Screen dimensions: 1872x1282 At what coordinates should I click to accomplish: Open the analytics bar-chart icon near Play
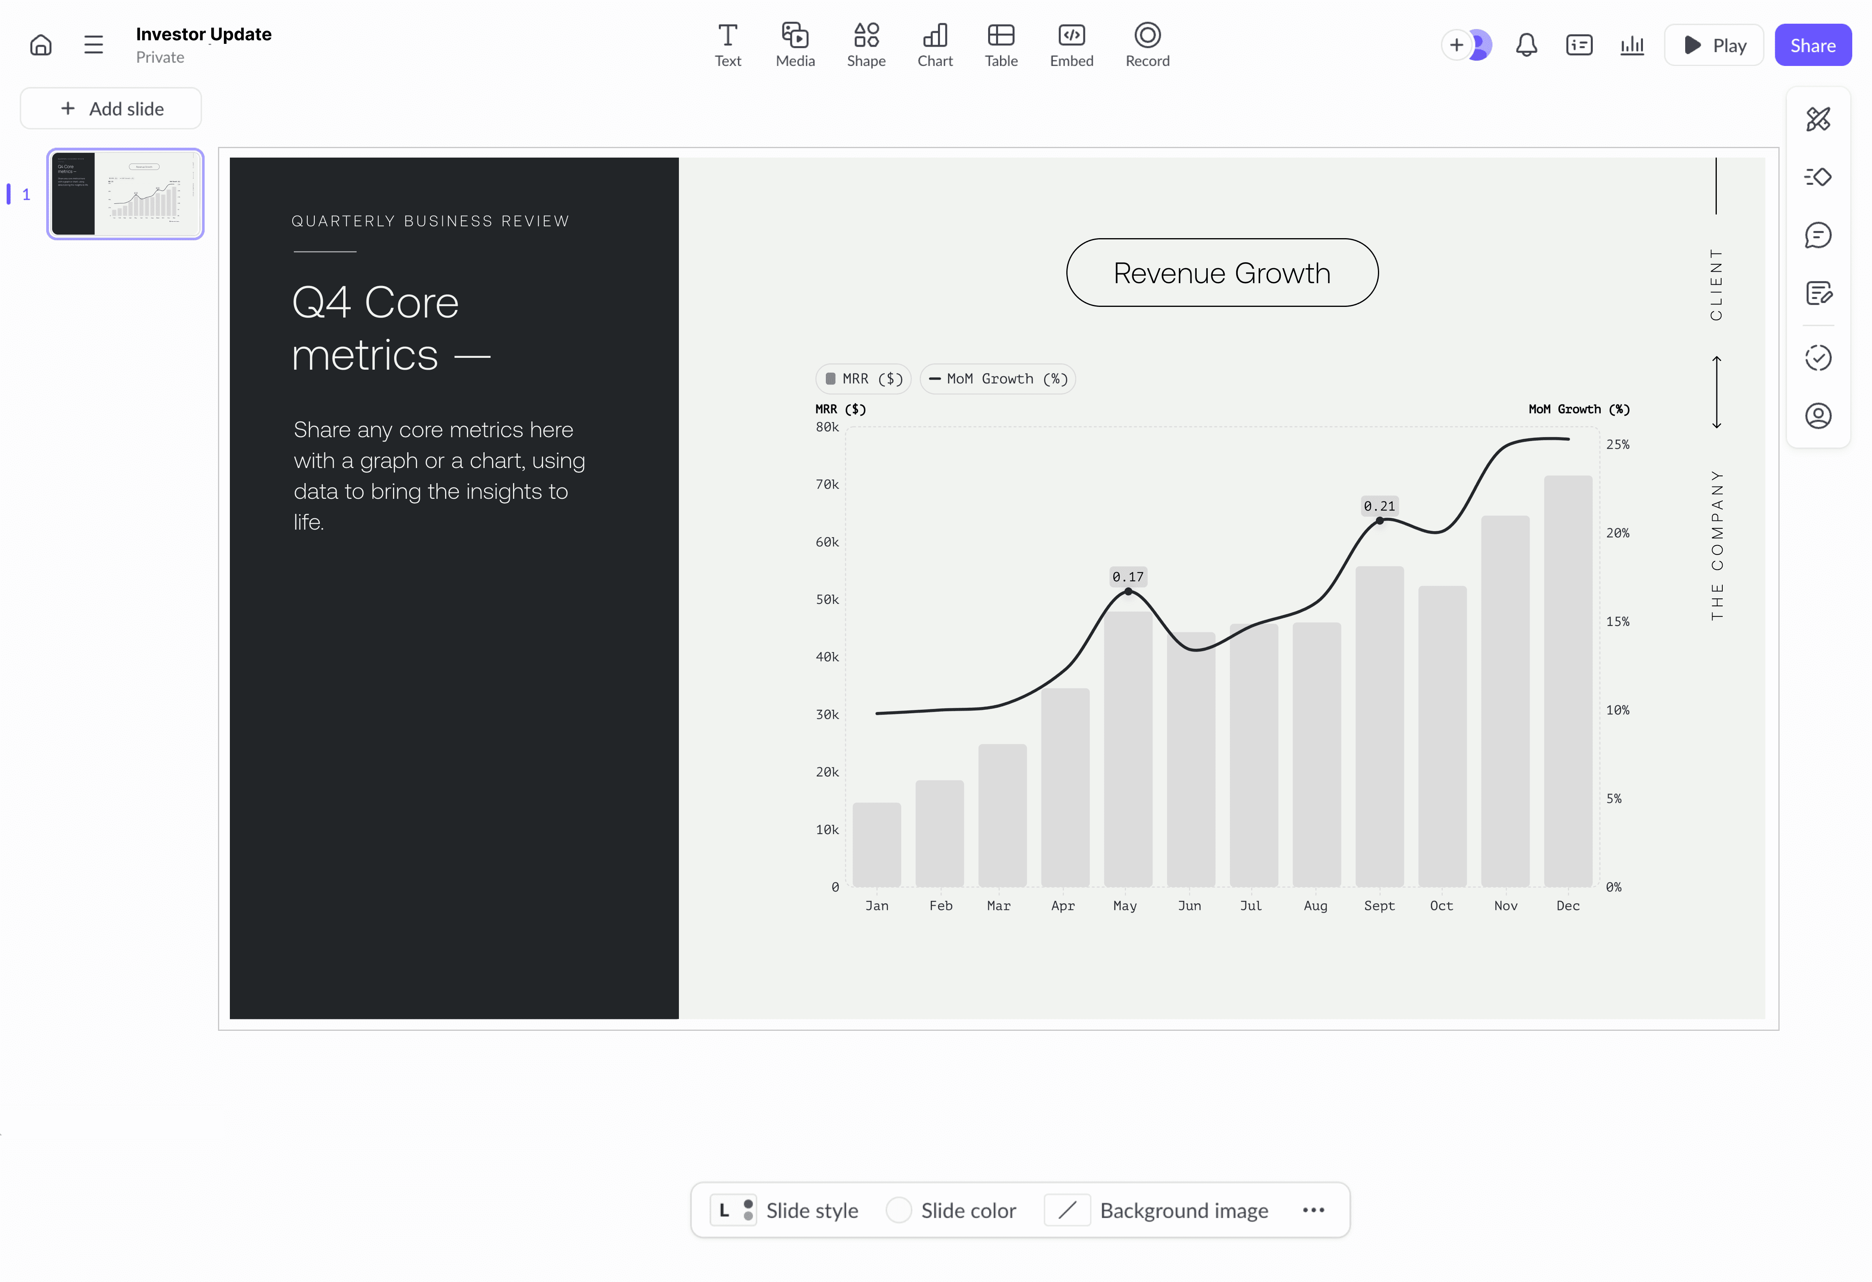point(1632,45)
